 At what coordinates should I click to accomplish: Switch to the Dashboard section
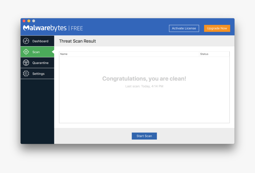(x=39, y=41)
